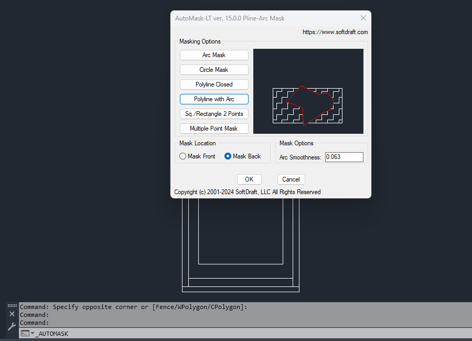Choose Multiple Point Mask

point(213,128)
